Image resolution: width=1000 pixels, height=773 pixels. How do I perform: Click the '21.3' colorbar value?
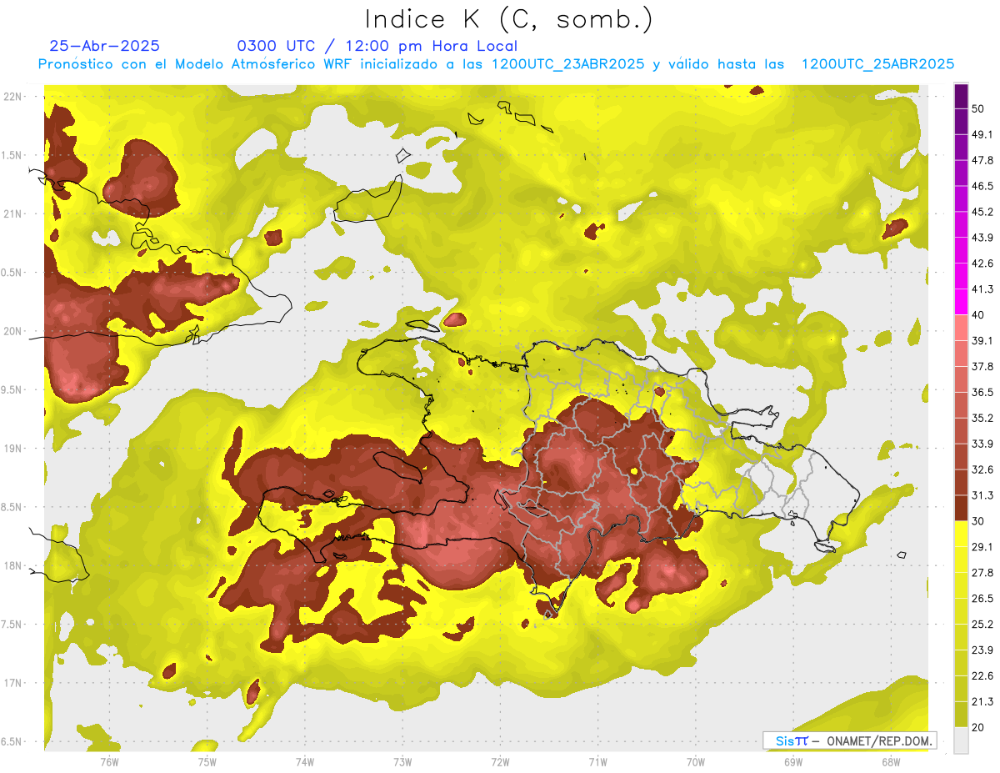point(982,701)
